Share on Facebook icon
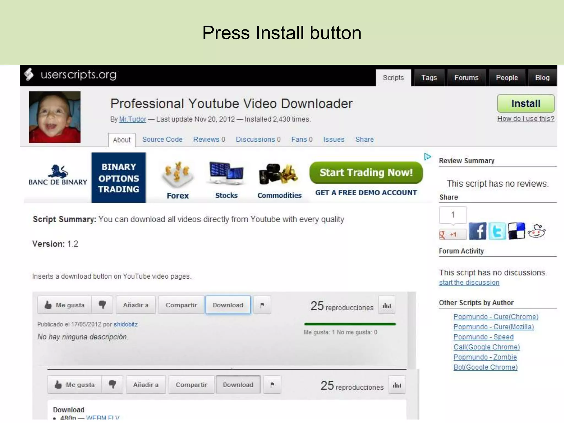The image size is (564, 423). pos(478,231)
